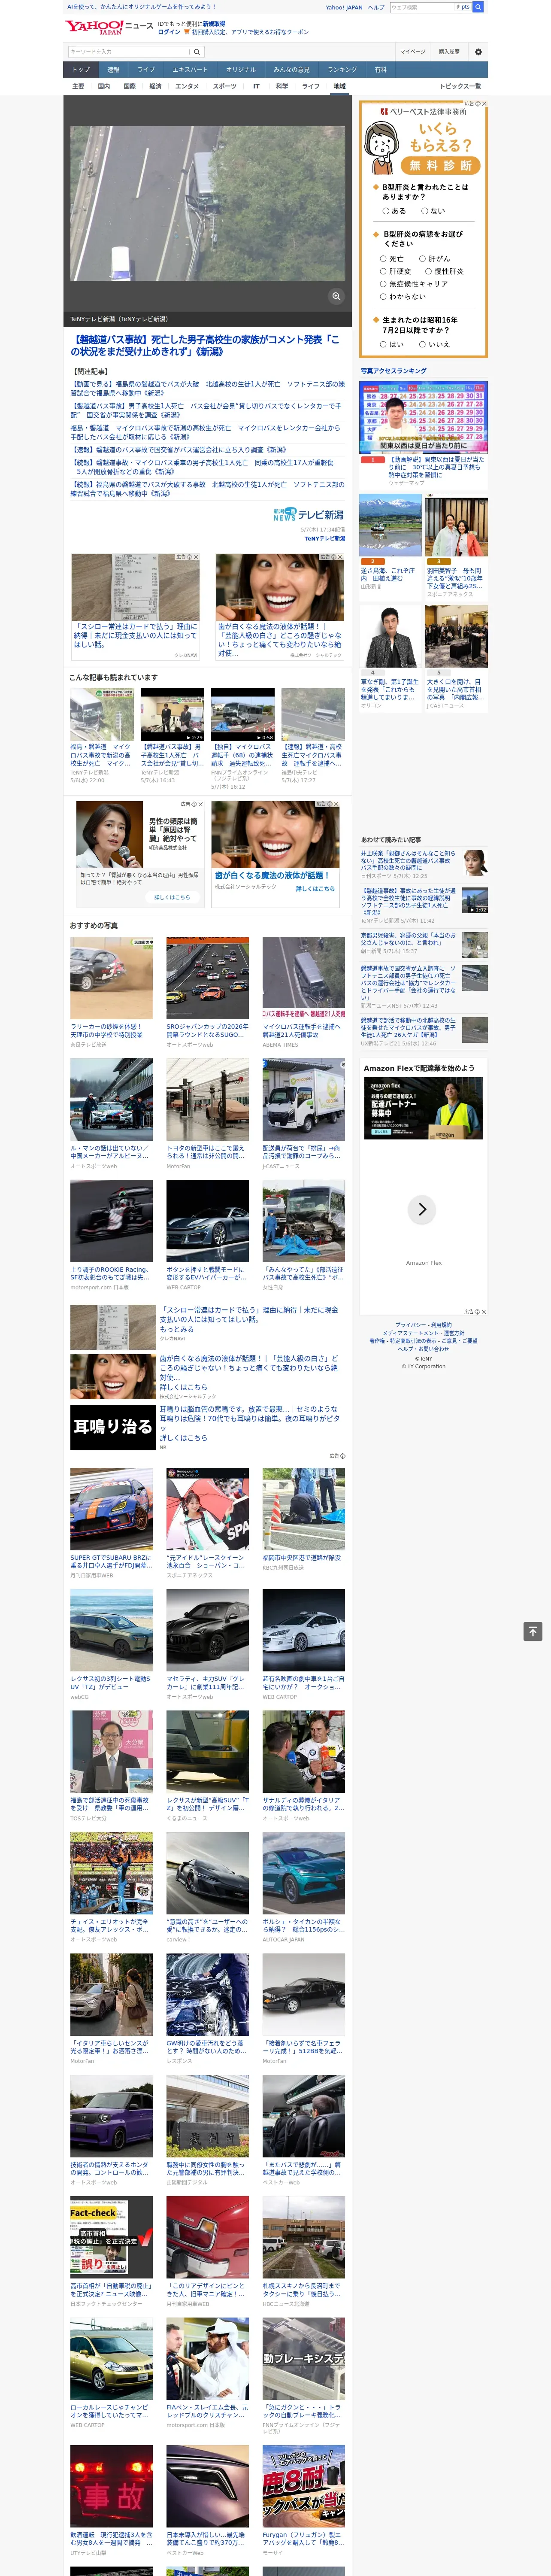The width and height of the screenshot is (551, 2576).
Task: Click the keyword search input field
Action: [x=129, y=52]
